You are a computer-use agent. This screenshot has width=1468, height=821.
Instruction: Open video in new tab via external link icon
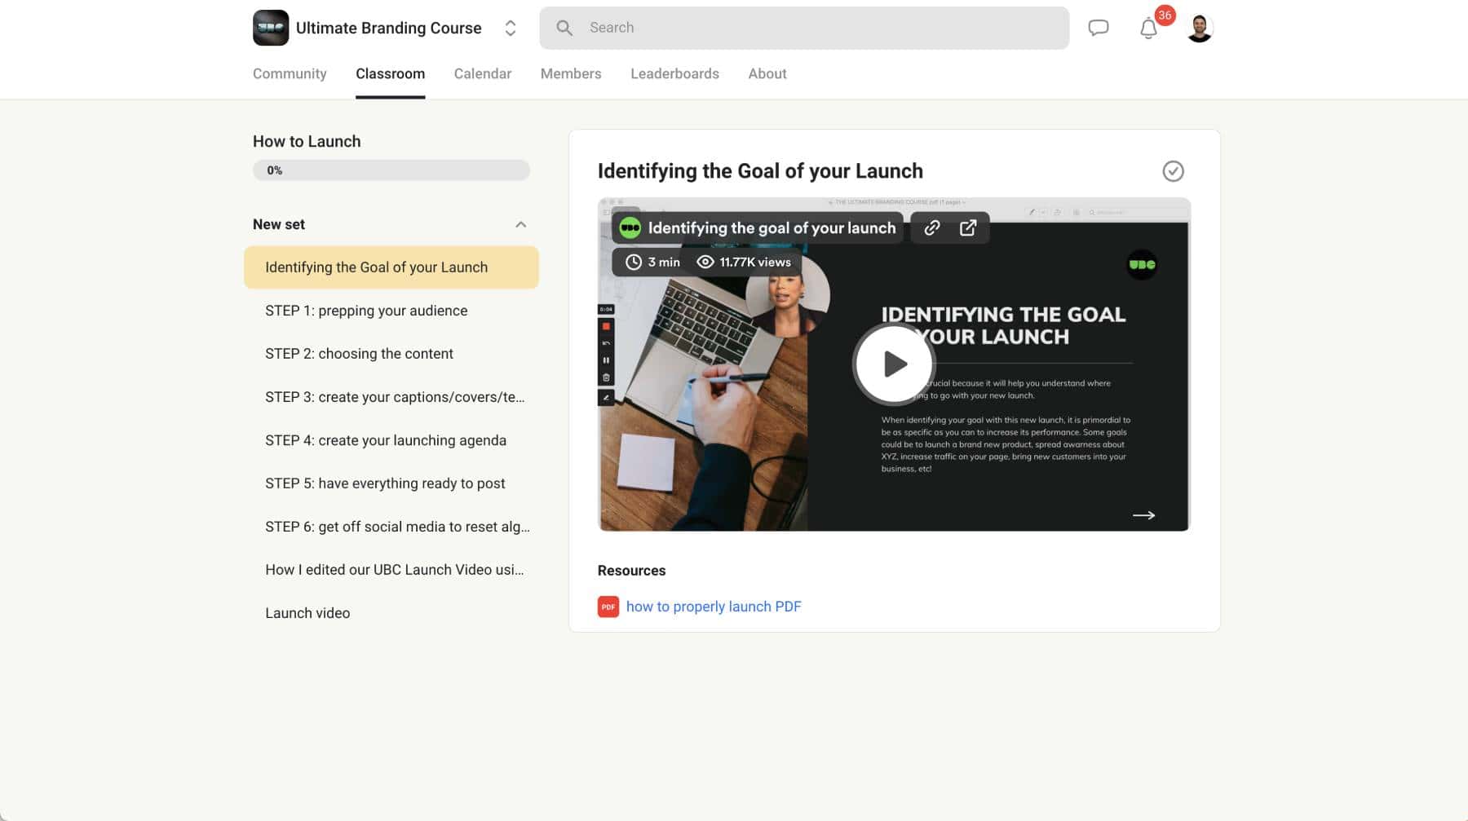(x=968, y=227)
